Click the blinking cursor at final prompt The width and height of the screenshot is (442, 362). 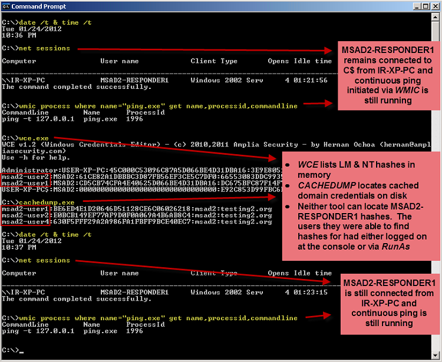pos(21,351)
